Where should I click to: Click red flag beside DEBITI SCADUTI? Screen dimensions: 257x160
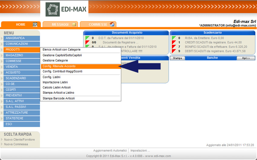tap(174, 51)
